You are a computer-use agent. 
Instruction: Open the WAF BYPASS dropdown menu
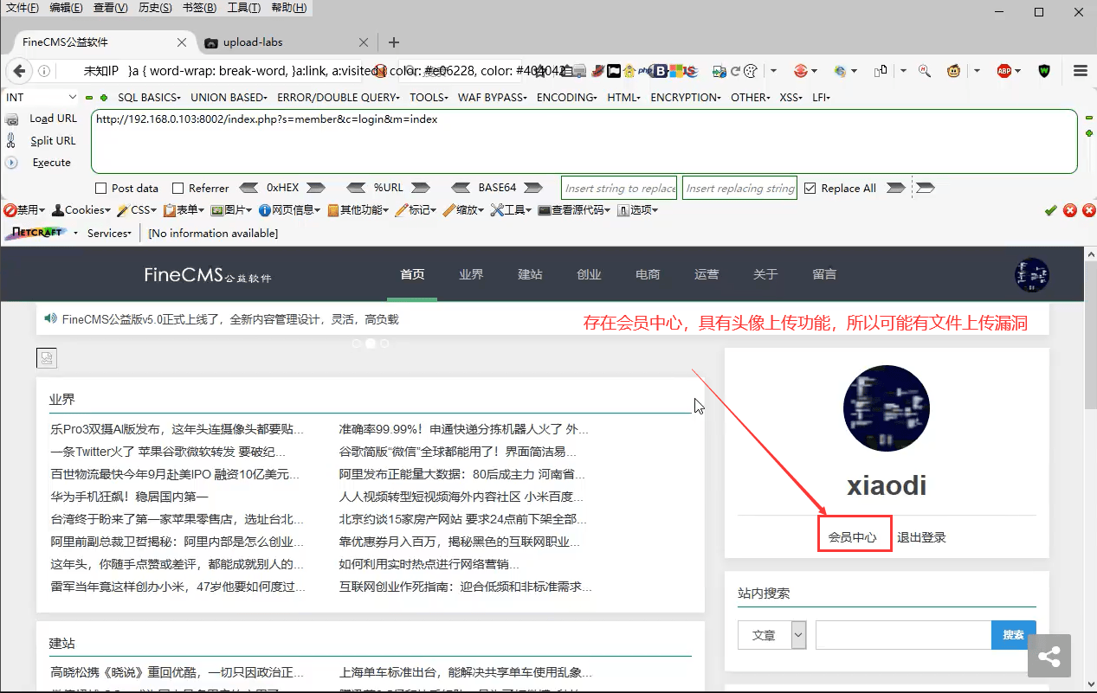(x=493, y=98)
